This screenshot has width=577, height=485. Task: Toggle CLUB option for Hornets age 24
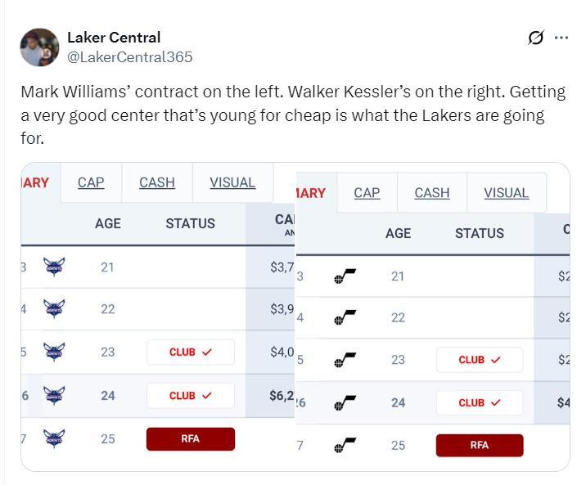click(190, 396)
